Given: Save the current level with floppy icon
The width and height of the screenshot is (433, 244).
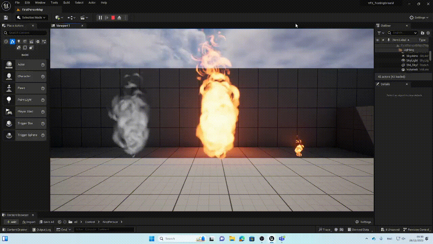Looking at the screenshot, I should 6,18.
